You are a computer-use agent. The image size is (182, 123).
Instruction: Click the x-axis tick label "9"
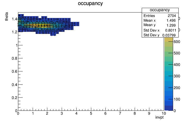point(149,114)
